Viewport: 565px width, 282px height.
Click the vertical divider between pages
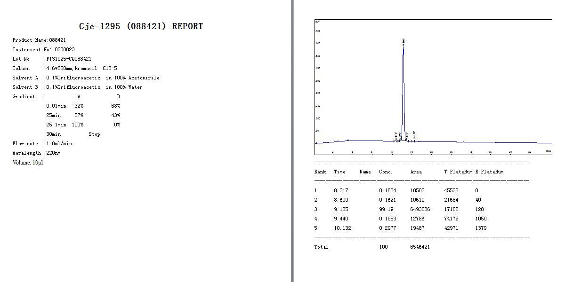292,141
